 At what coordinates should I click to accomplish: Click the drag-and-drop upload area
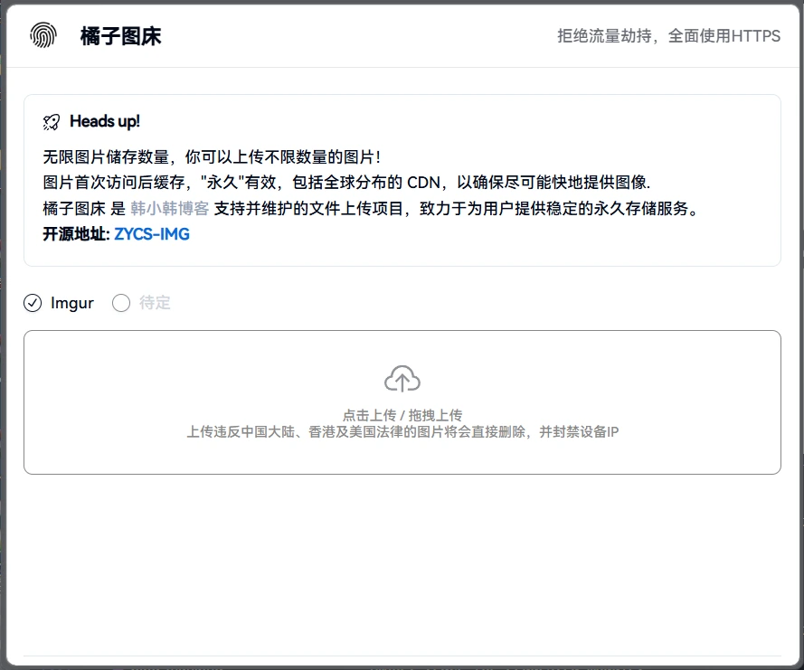[x=403, y=401]
